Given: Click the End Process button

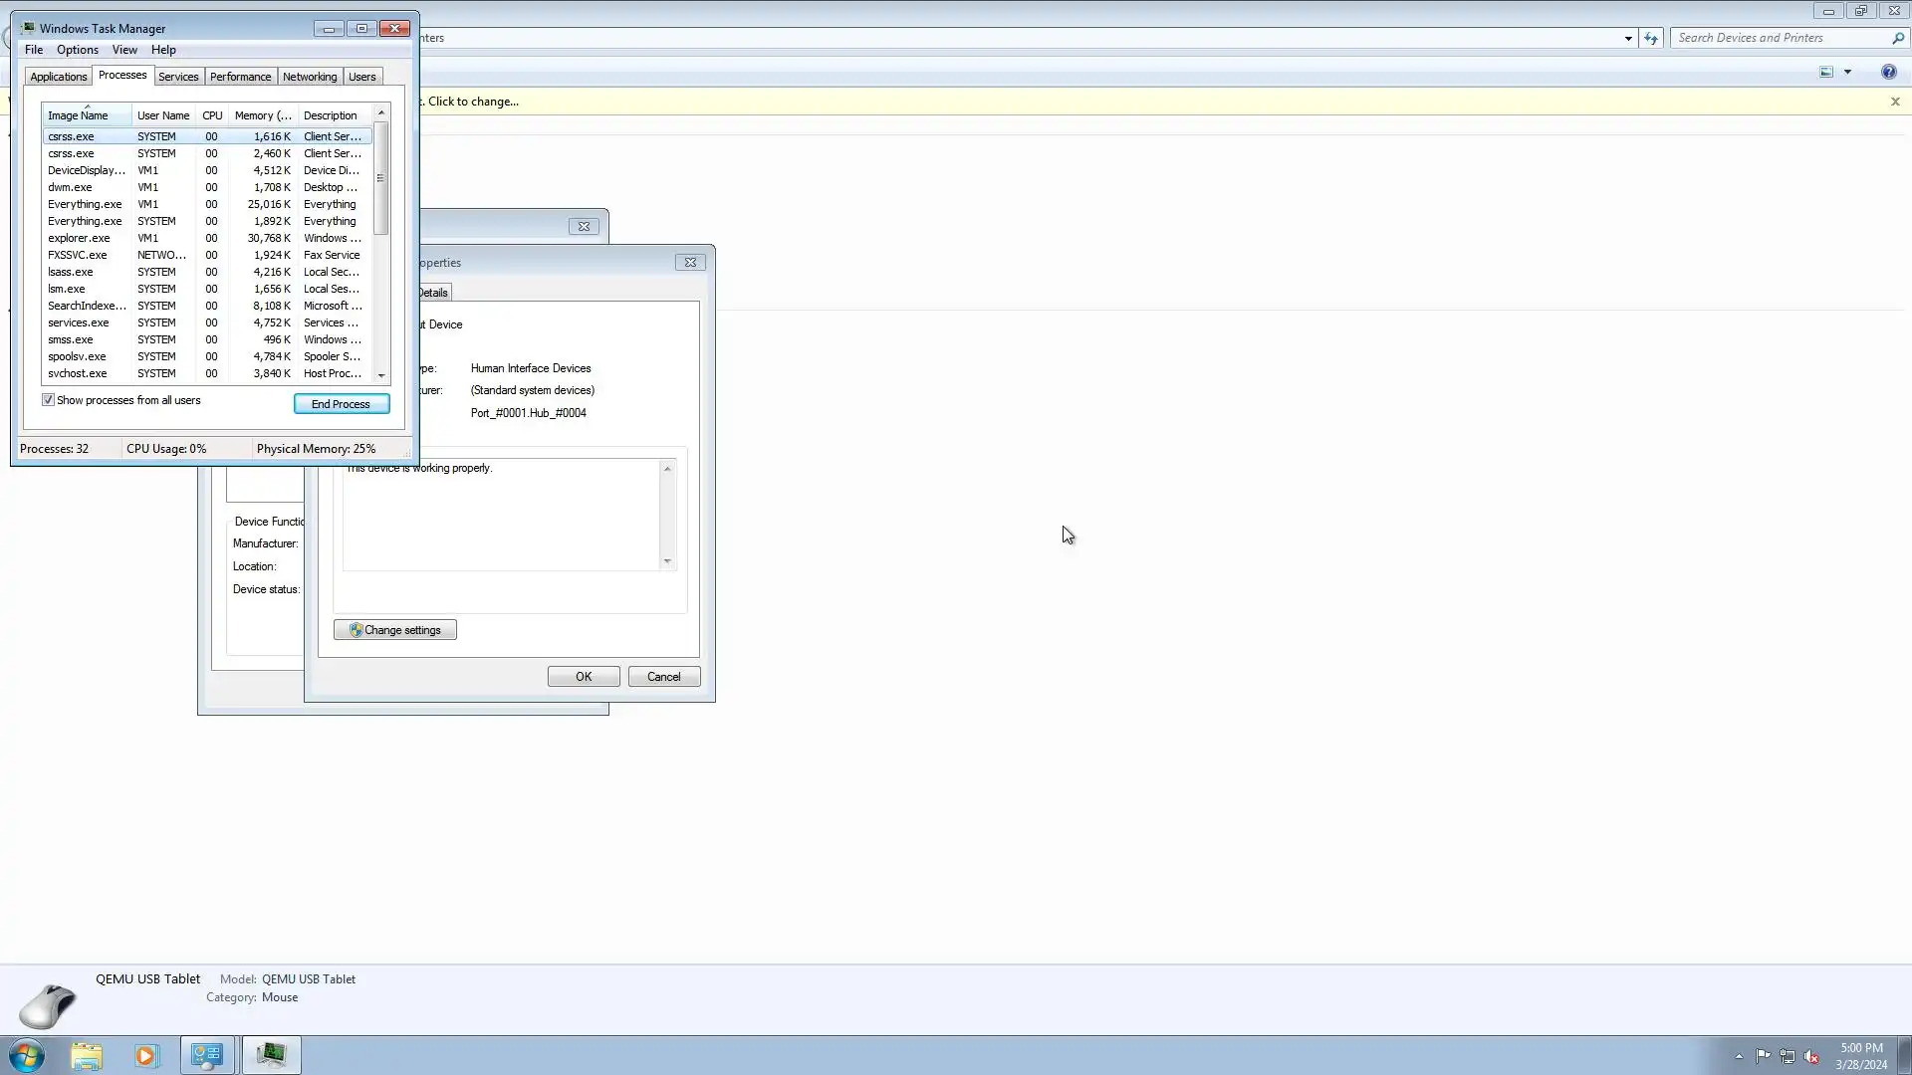Looking at the screenshot, I should 341,404.
